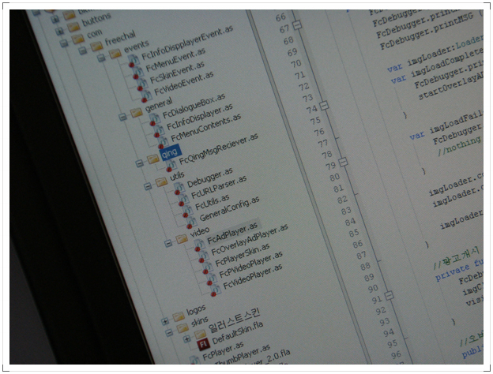
Task: Select FcOverlayAdPlayer.as in the tree
Action: [x=250, y=239]
